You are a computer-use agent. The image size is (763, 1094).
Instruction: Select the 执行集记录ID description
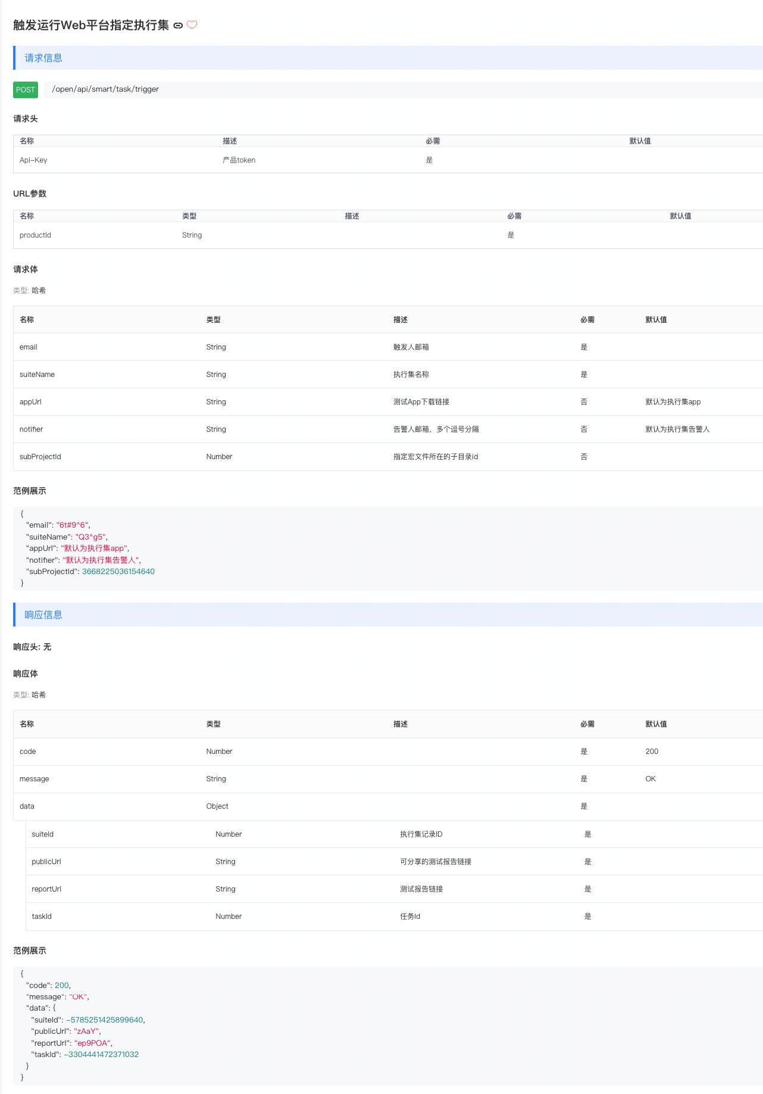pos(421,834)
